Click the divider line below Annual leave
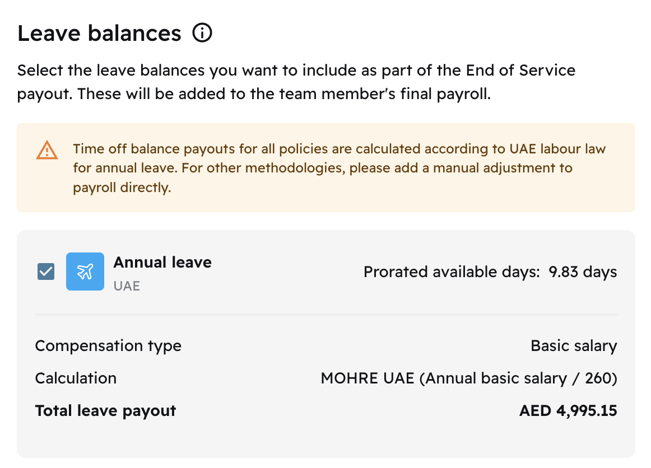Screen dimensions: 651x468 pos(325,315)
